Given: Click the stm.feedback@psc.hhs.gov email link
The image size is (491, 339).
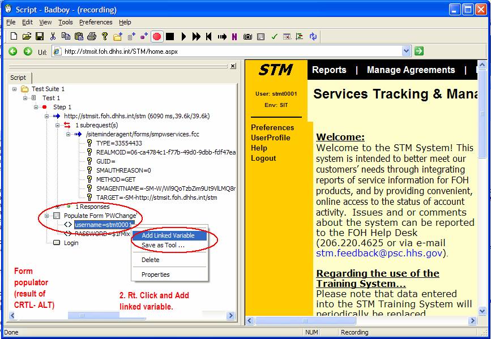Looking at the screenshot, I should pos(379,253).
